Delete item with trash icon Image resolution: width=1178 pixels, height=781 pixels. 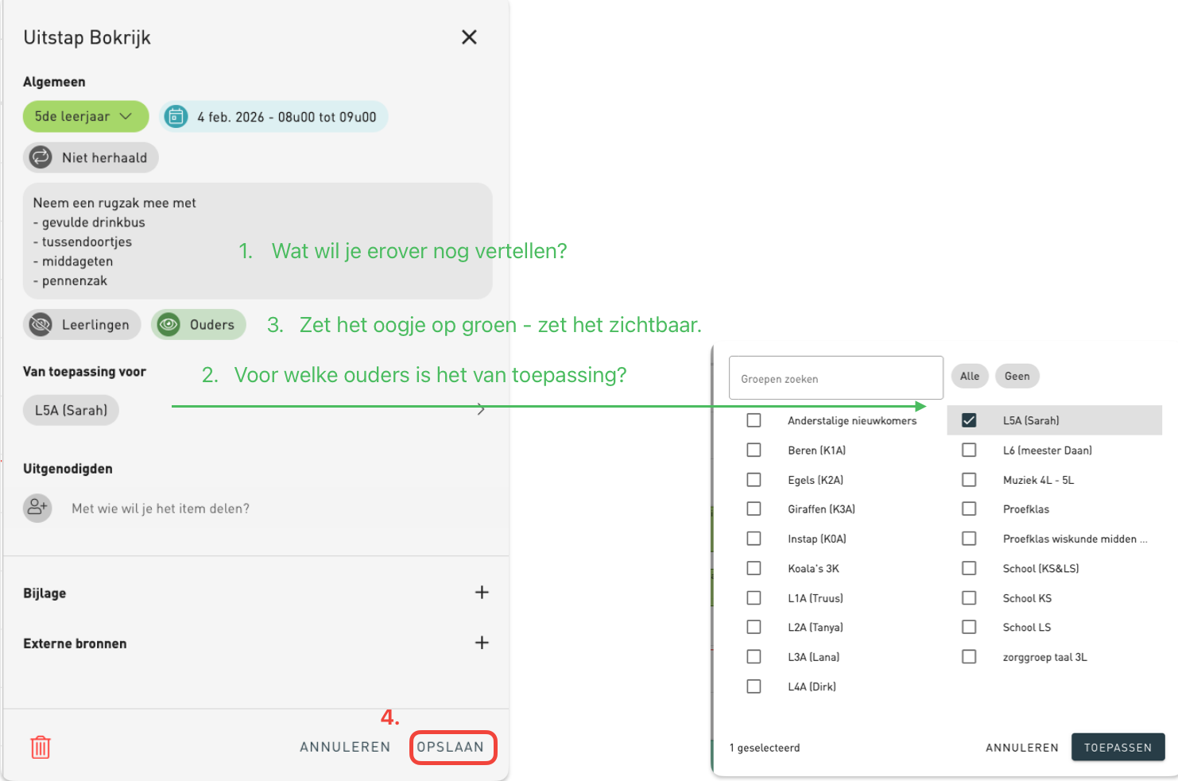coord(41,747)
